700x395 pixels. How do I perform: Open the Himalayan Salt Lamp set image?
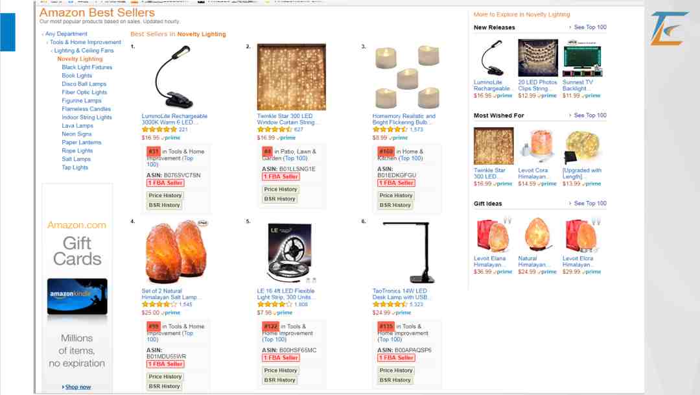click(x=170, y=252)
